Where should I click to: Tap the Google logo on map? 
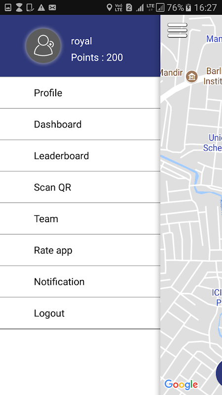pos(181,385)
